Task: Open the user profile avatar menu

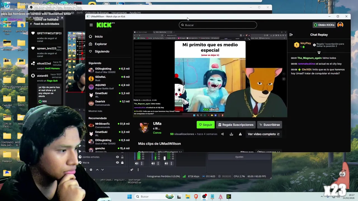Action: pos(340,25)
